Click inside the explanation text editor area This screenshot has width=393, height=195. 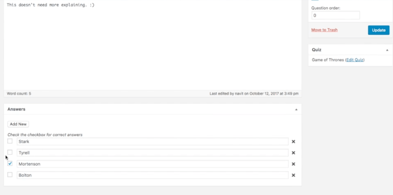click(152, 48)
